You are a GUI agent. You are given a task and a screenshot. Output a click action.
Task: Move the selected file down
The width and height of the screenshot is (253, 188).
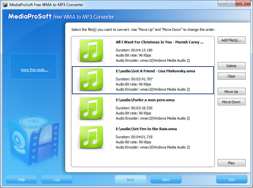[231, 102]
